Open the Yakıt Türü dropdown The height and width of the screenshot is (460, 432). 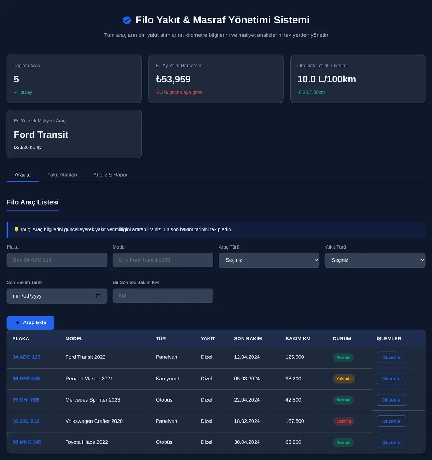pos(375,260)
